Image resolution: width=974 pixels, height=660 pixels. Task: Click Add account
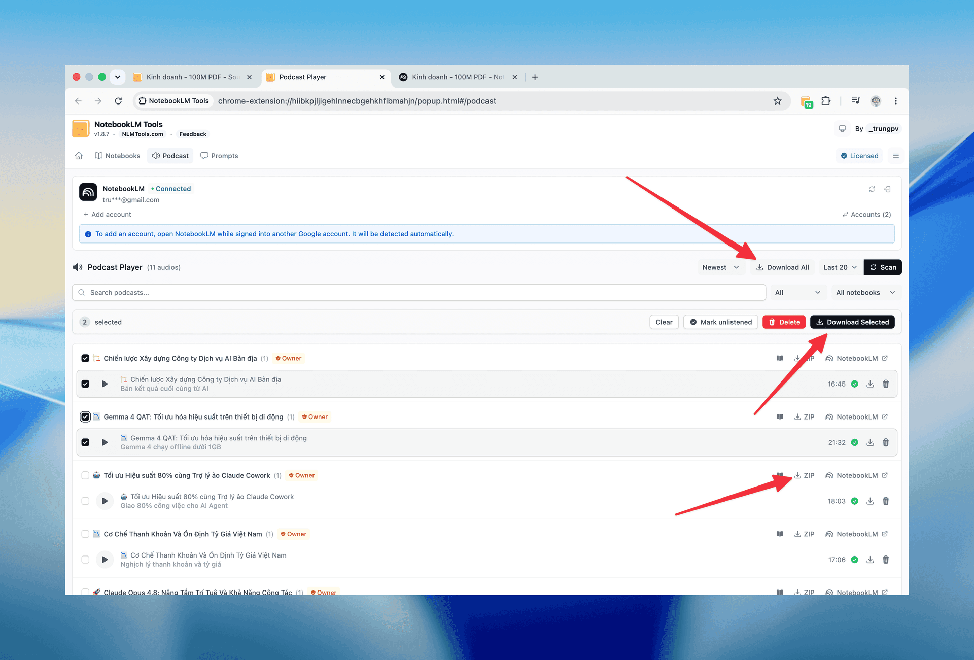[107, 215]
